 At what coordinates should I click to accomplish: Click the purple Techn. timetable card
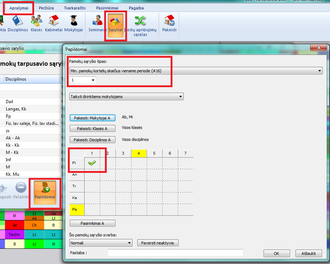[x=15, y=235]
